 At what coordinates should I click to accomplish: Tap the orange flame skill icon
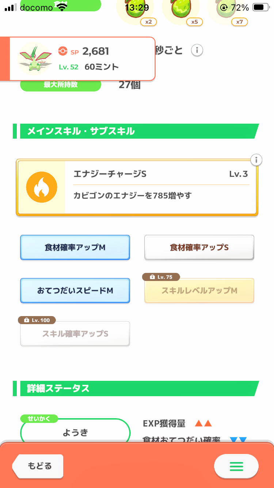pyautogui.click(x=42, y=187)
